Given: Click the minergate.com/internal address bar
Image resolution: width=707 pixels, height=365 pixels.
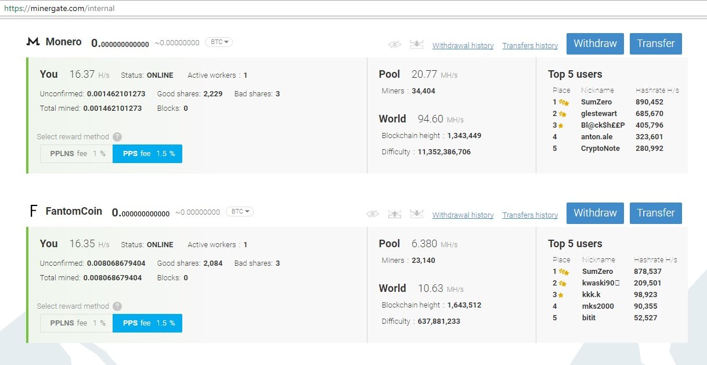Looking at the screenshot, I should click(353, 8).
